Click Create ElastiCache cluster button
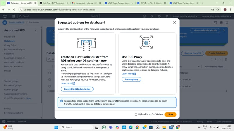Screen dimensions: 234x131 77,89
